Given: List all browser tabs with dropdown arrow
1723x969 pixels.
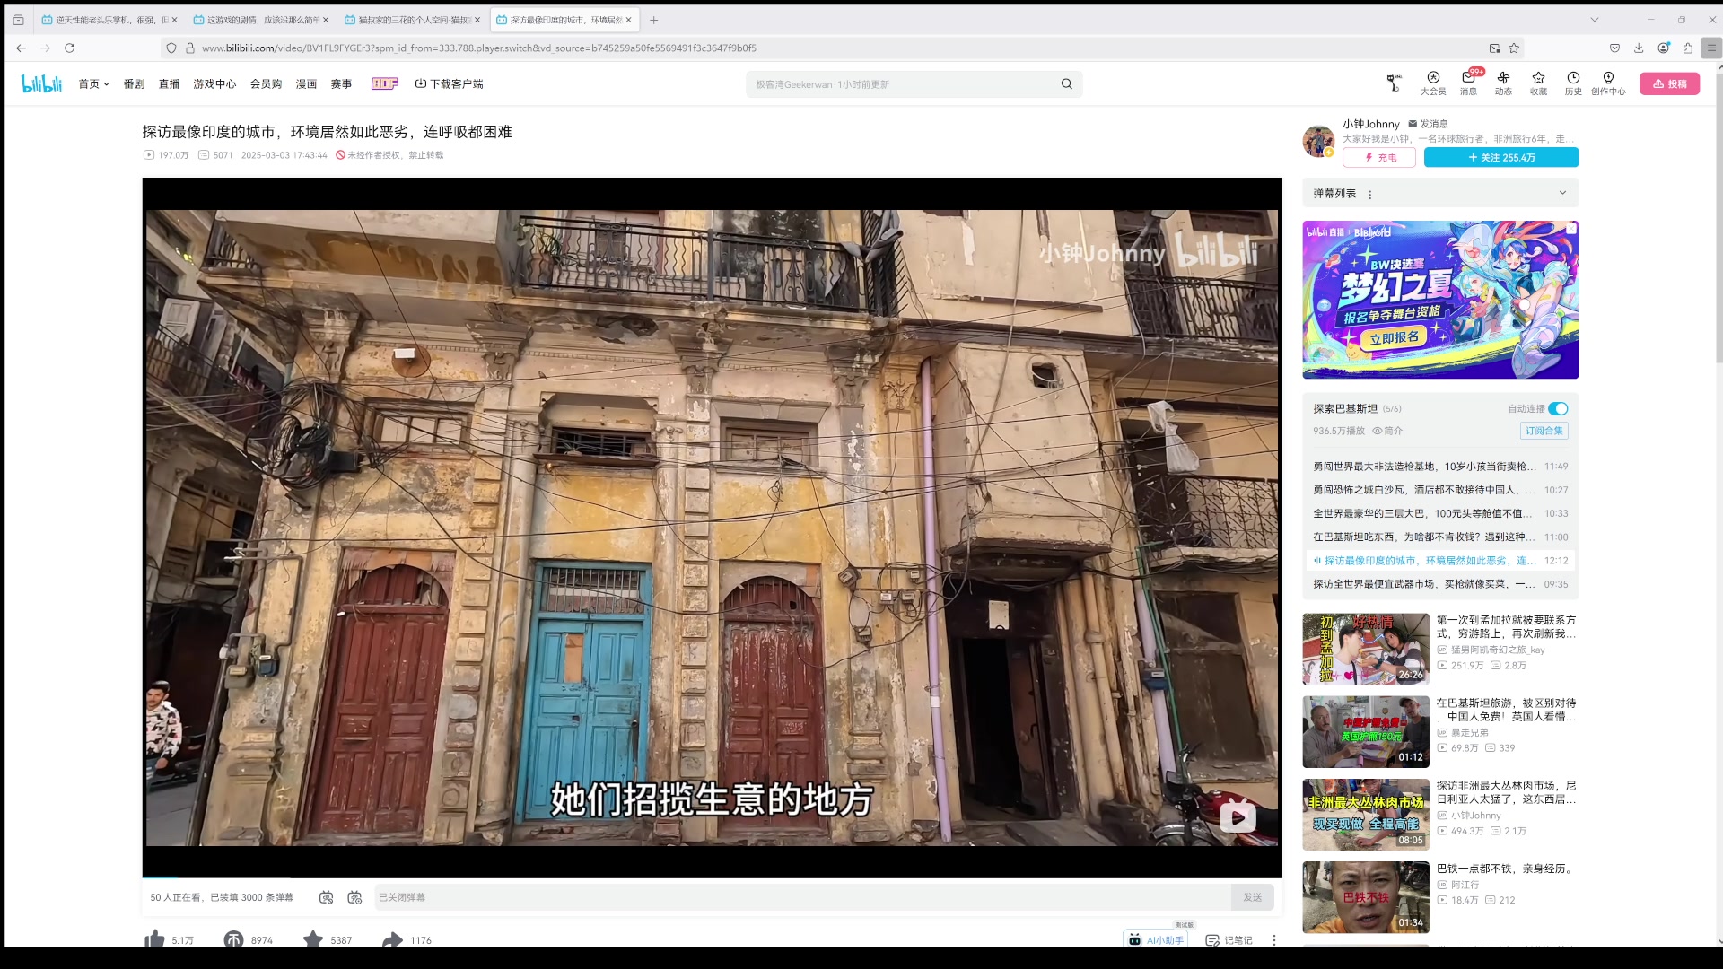Looking at the screenshot, I should (x=1595, y=19).
